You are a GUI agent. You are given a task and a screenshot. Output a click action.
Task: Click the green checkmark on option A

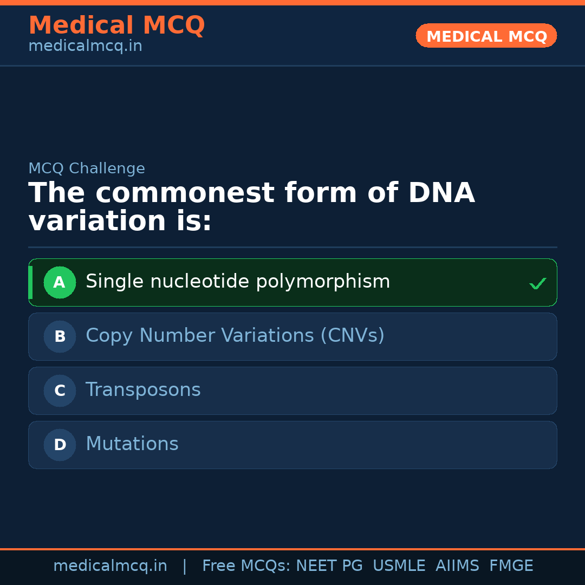pos(537,283)
